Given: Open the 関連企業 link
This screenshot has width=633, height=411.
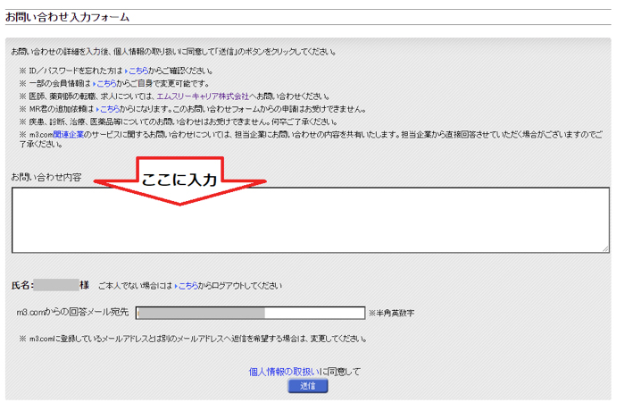Looking at the screenshot, I should [68, 135].
